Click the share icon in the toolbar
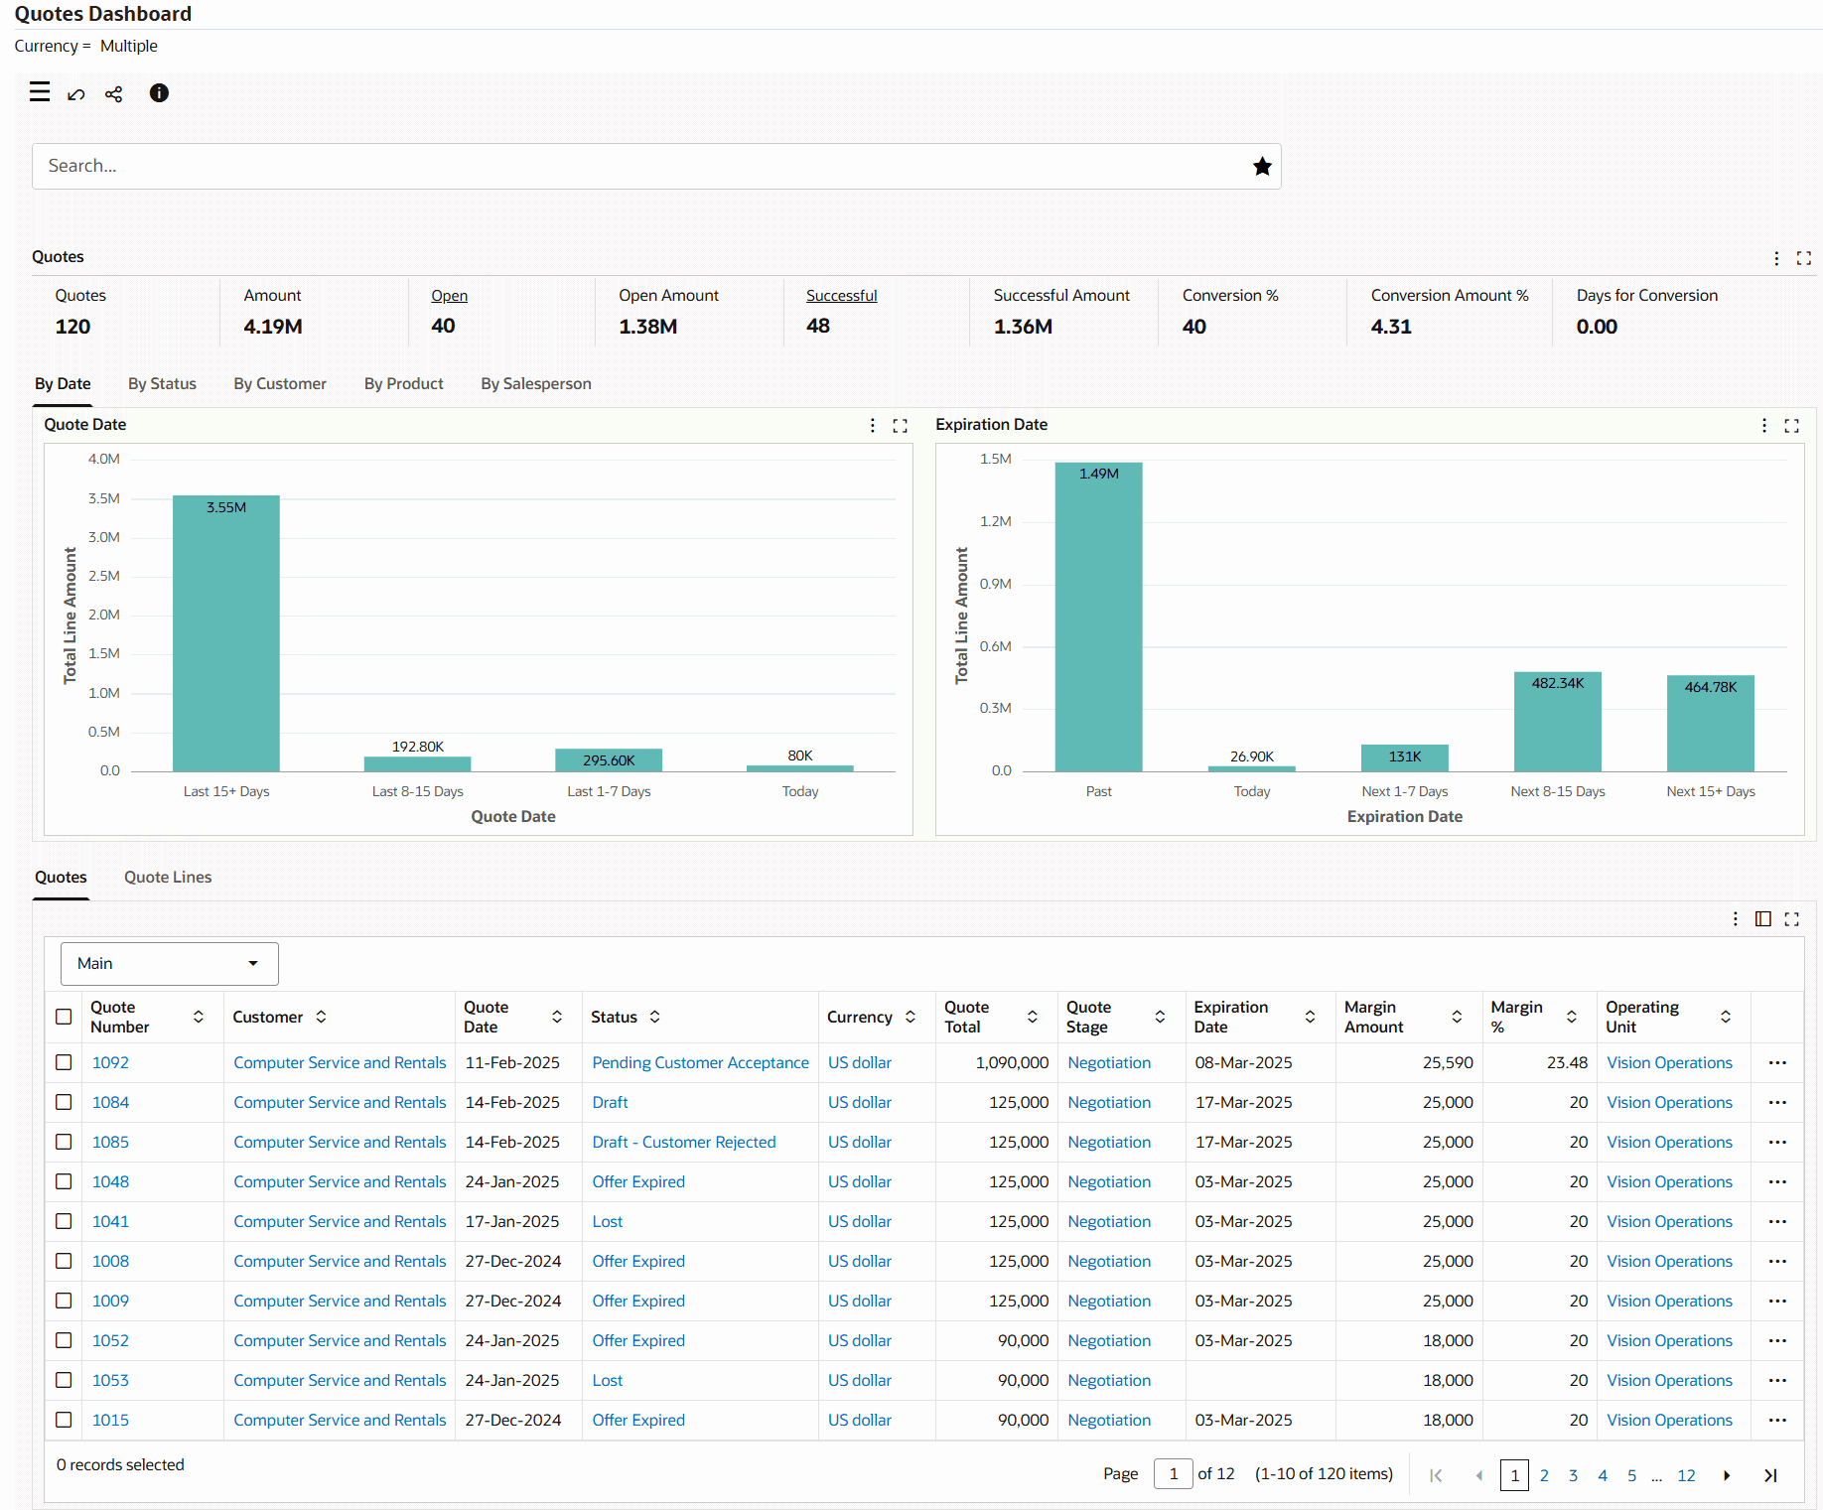Screen dimensions: 1823x1510 point(114,94)
